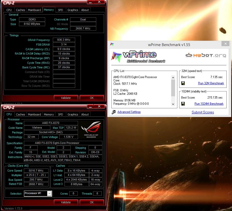
Task: Click 32M Best Score 7.135 sec
Action: pyautogui.click(x=216, y=77)
